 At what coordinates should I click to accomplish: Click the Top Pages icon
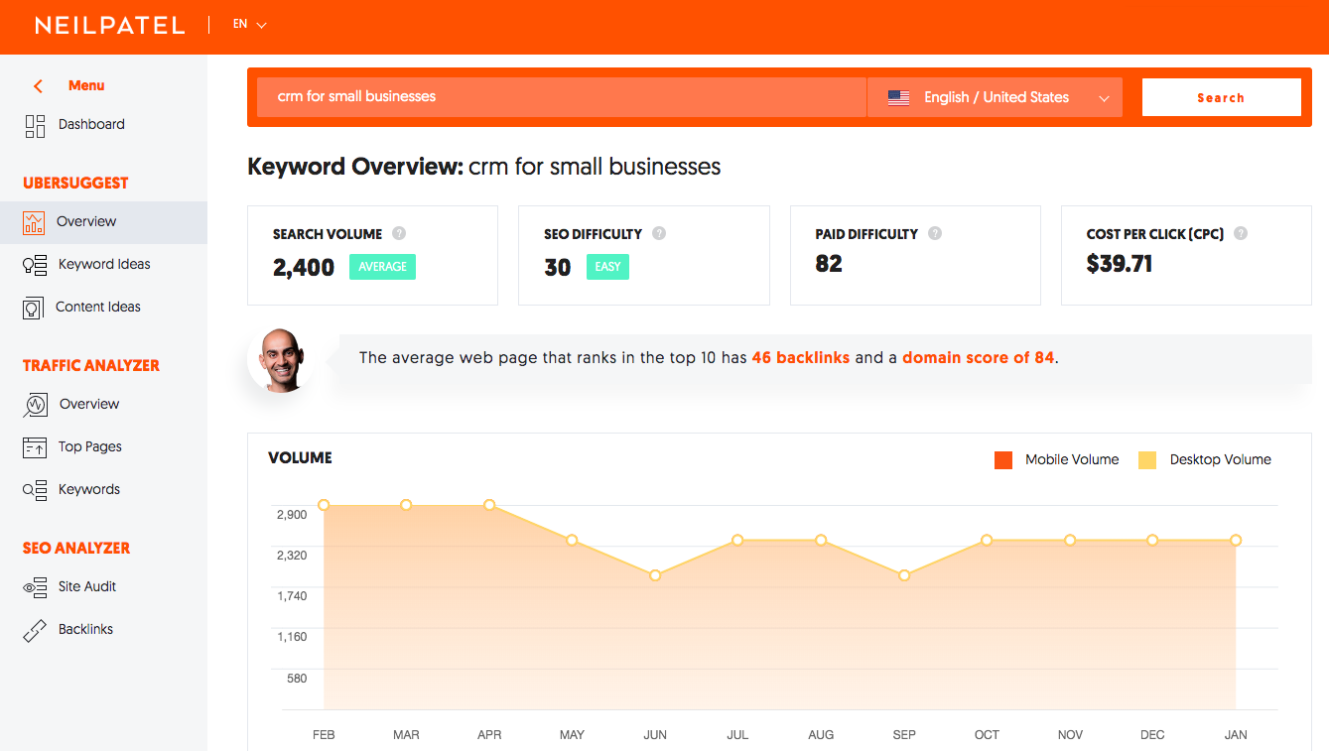point(35,447)
